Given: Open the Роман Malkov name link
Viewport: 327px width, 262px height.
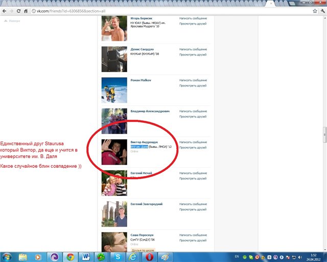Looking at the screenshot, I should click(141, 80).
